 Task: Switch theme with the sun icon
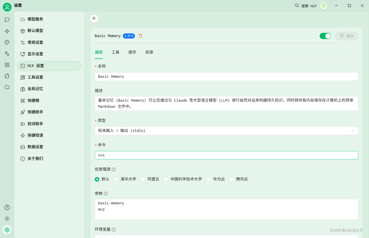click(7, 219)
